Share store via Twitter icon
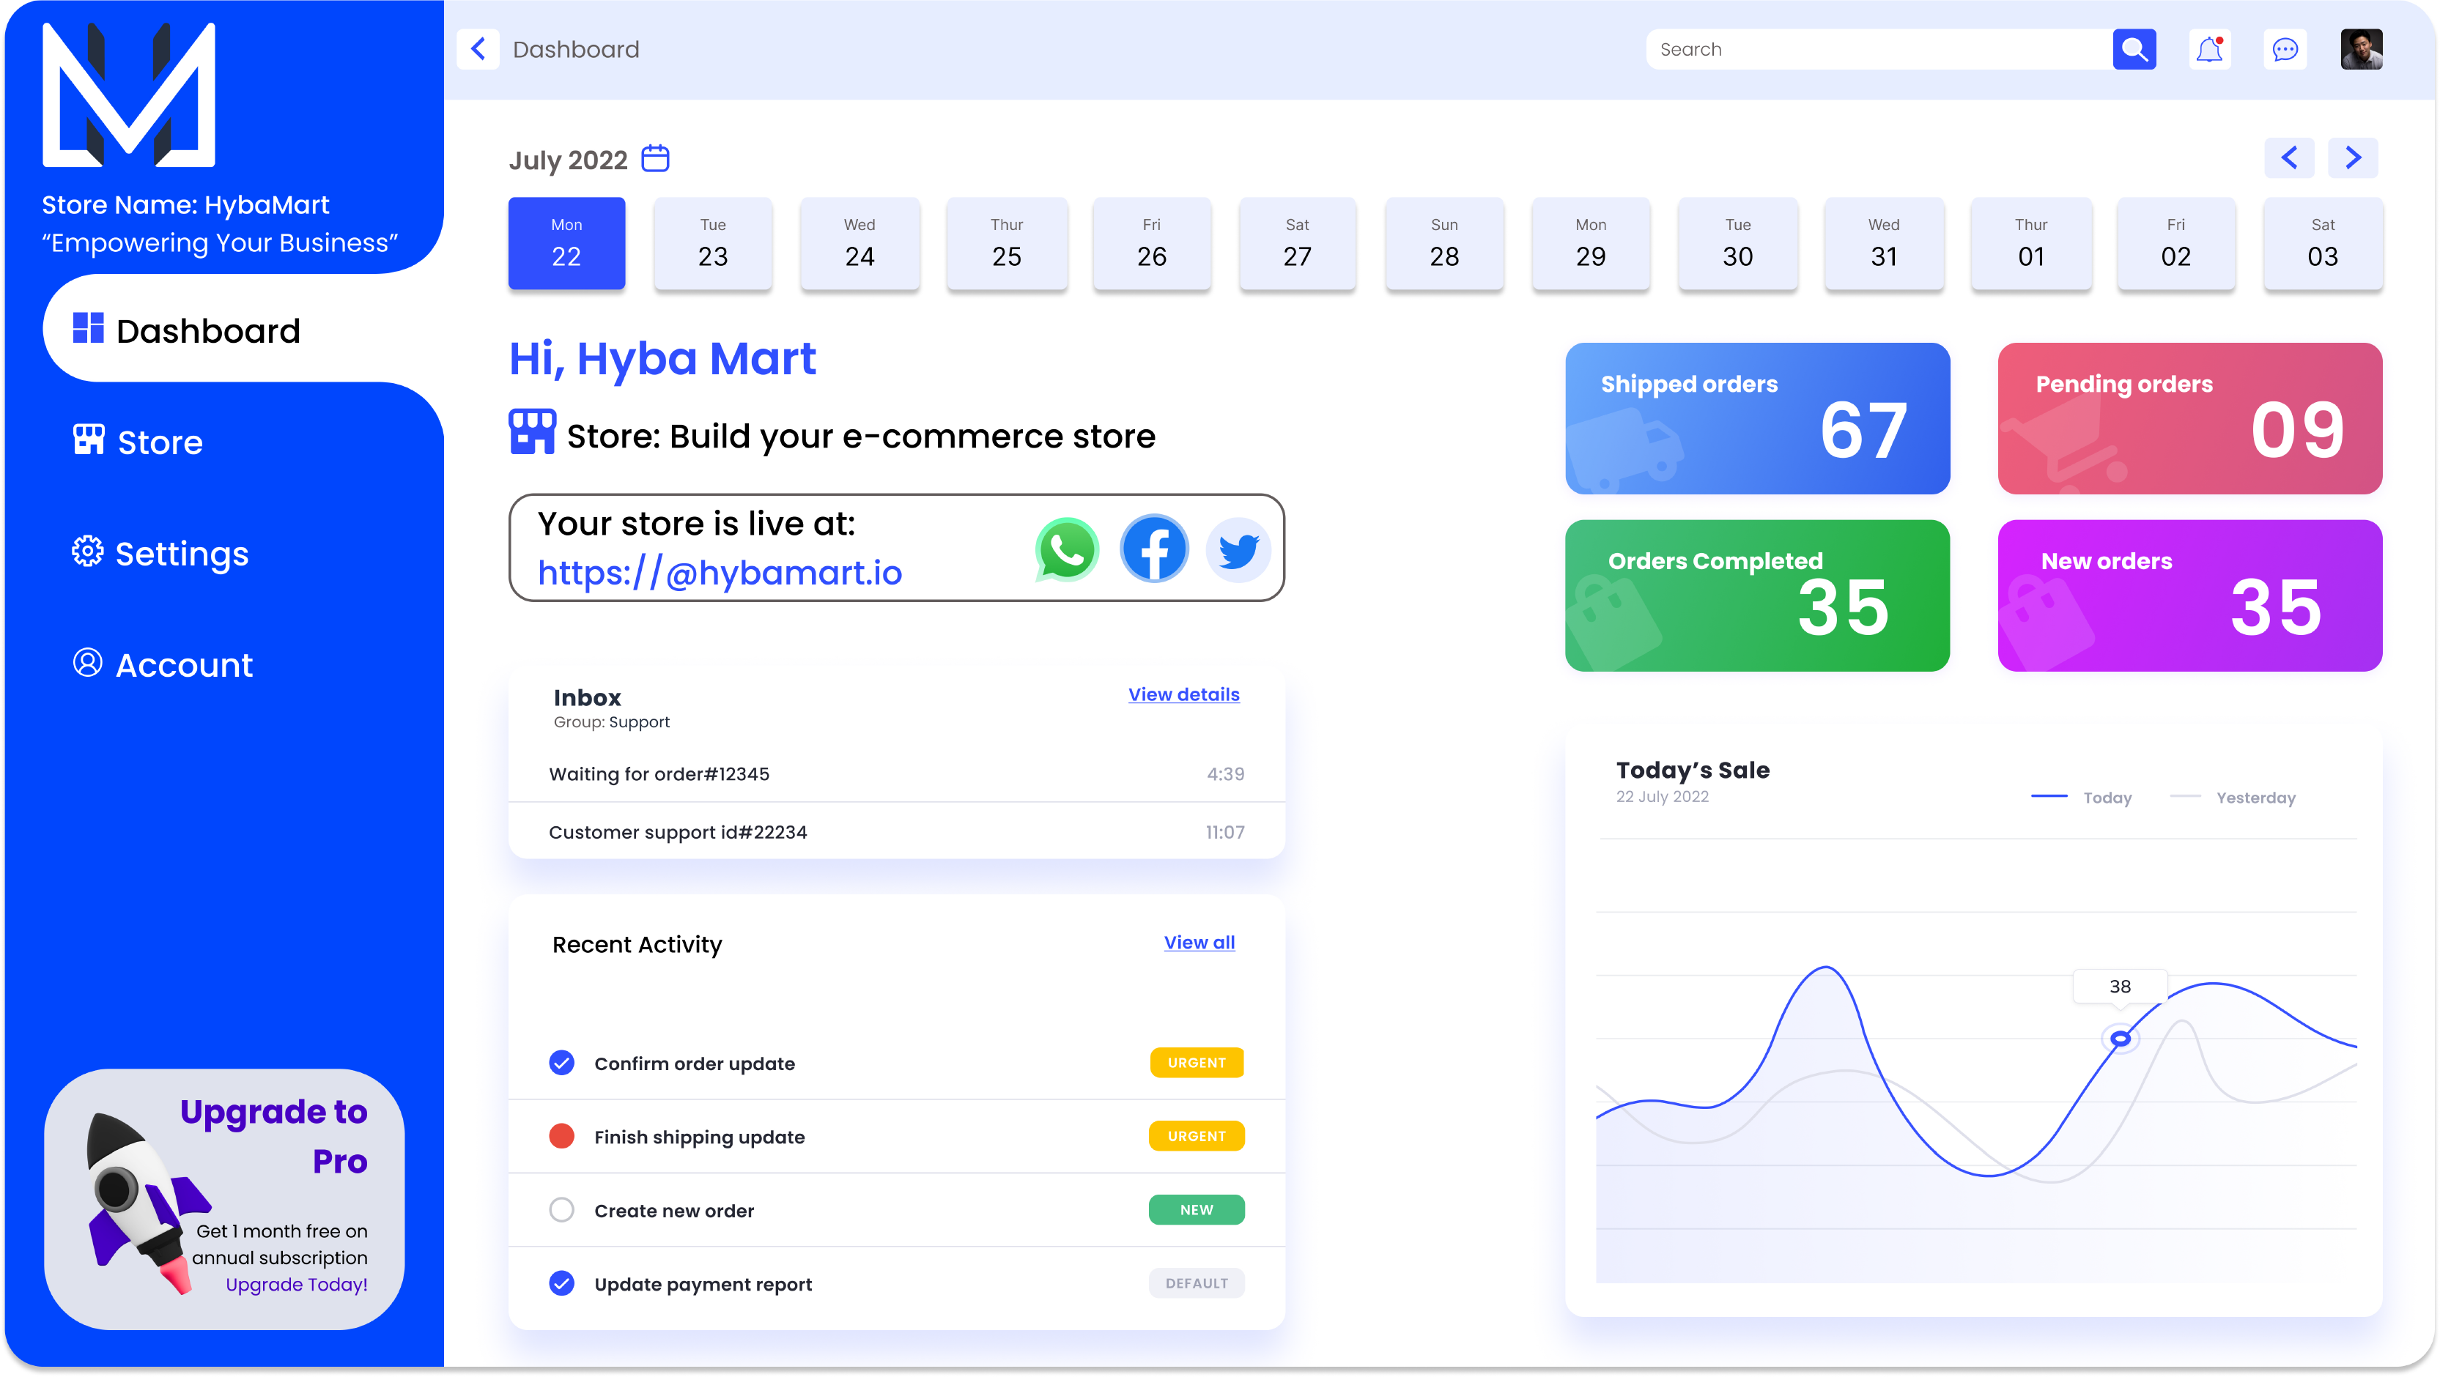Screen dimensions: 2440x1377 1238,549
